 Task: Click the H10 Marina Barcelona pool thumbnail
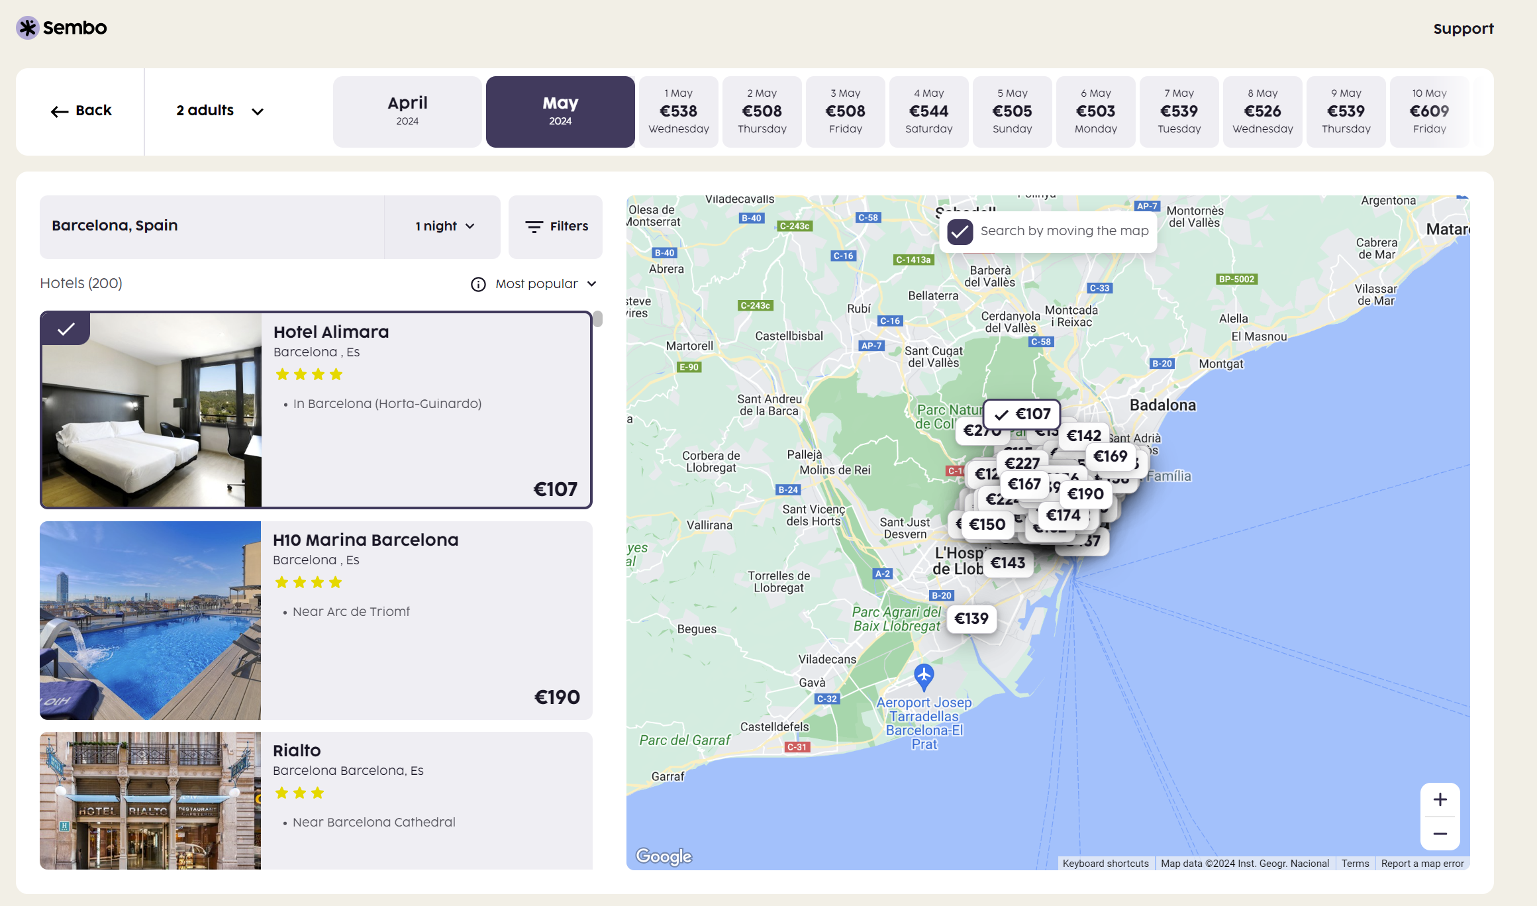coord(150,620)
